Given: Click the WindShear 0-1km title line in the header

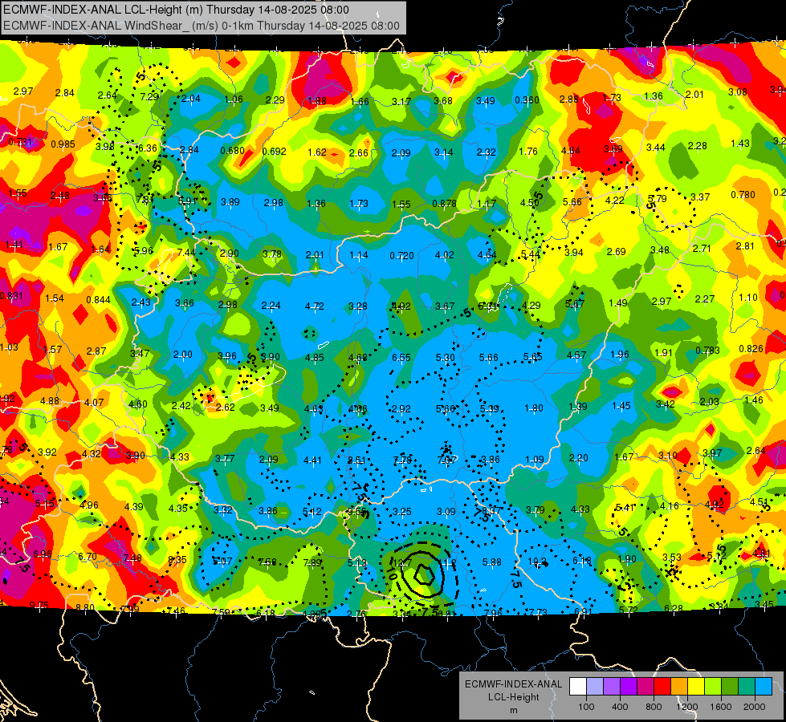Looking at the screenshot, I should point(201,26).
